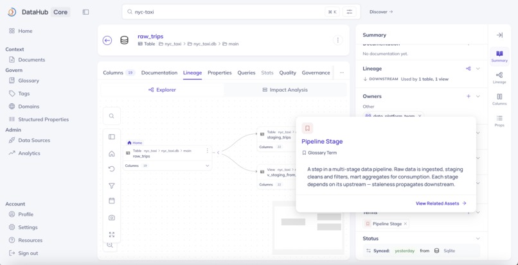Switch to the Columns tab

click(x=119, y=73)
